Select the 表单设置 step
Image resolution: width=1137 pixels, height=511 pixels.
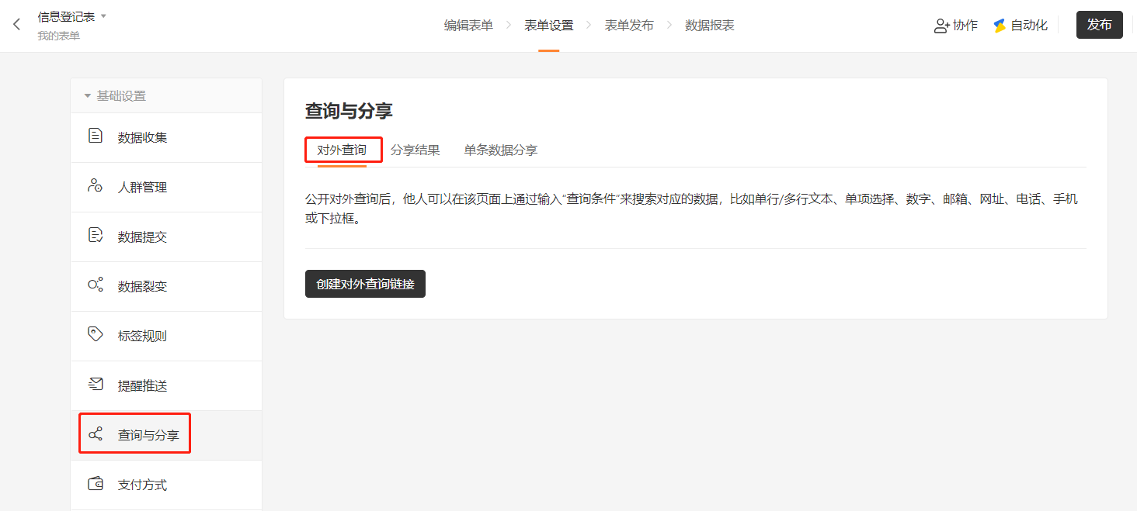(549, 26)
